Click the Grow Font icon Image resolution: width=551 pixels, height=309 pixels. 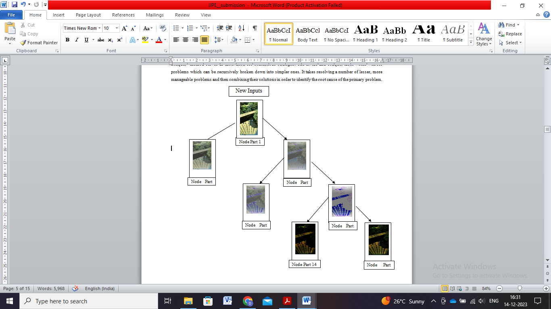coord(124,28)
